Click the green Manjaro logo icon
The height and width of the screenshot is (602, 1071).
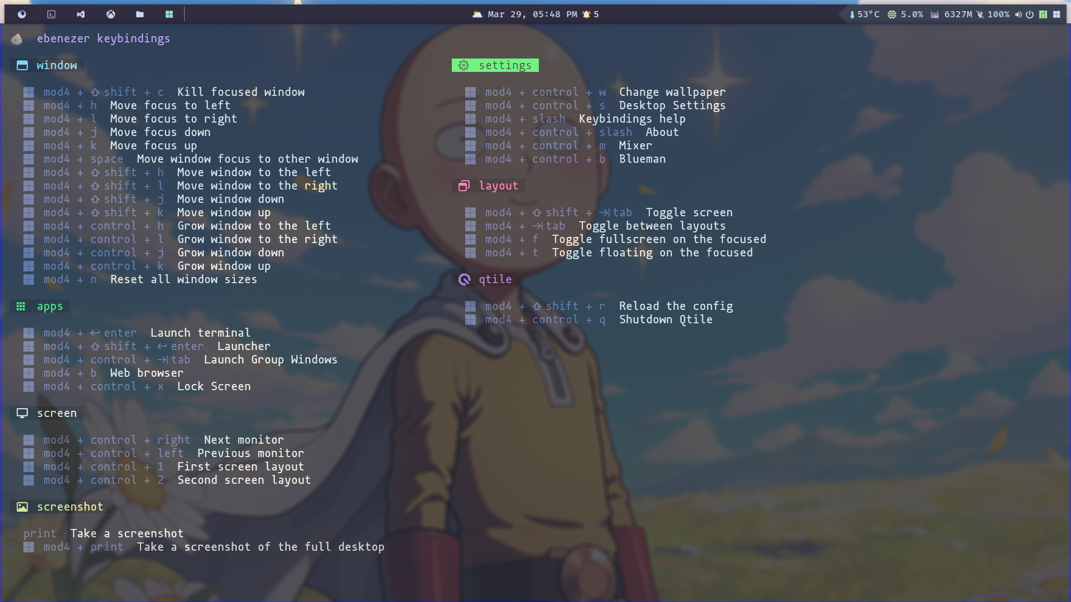[x=1043, y=14]
